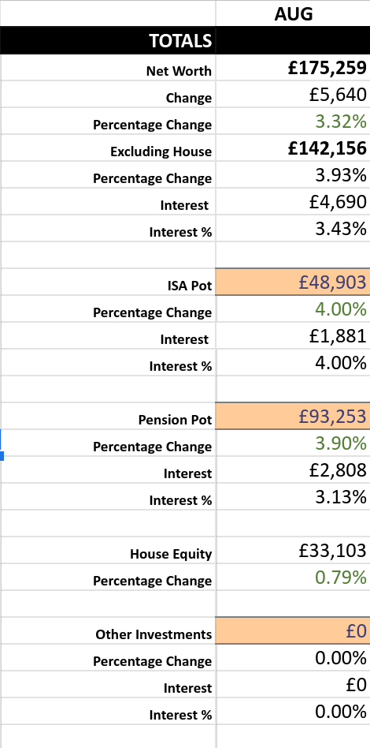370x748 pixels.
Task: Click the orange Pension Pot cell £93,253
Action: click(x=293, y=416)
